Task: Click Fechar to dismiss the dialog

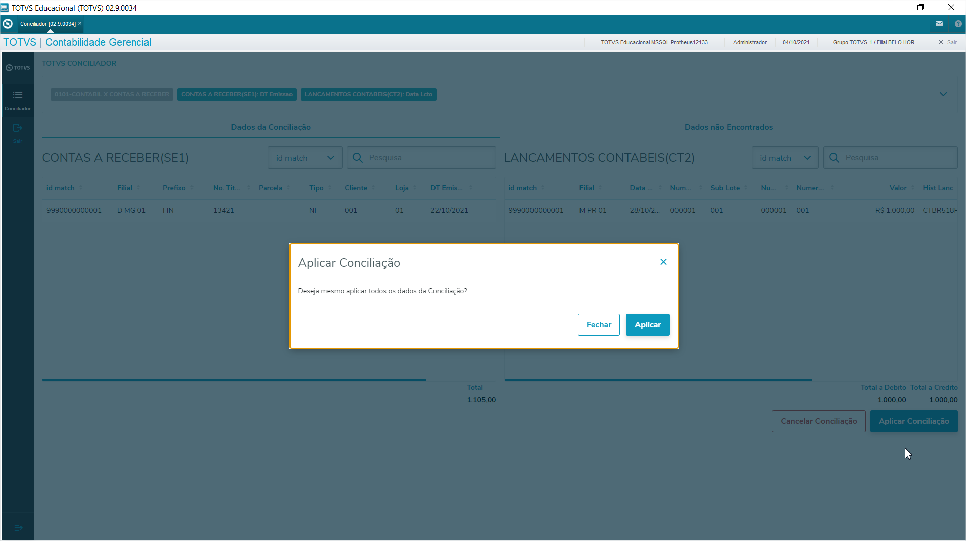Action: pos(599,325)
